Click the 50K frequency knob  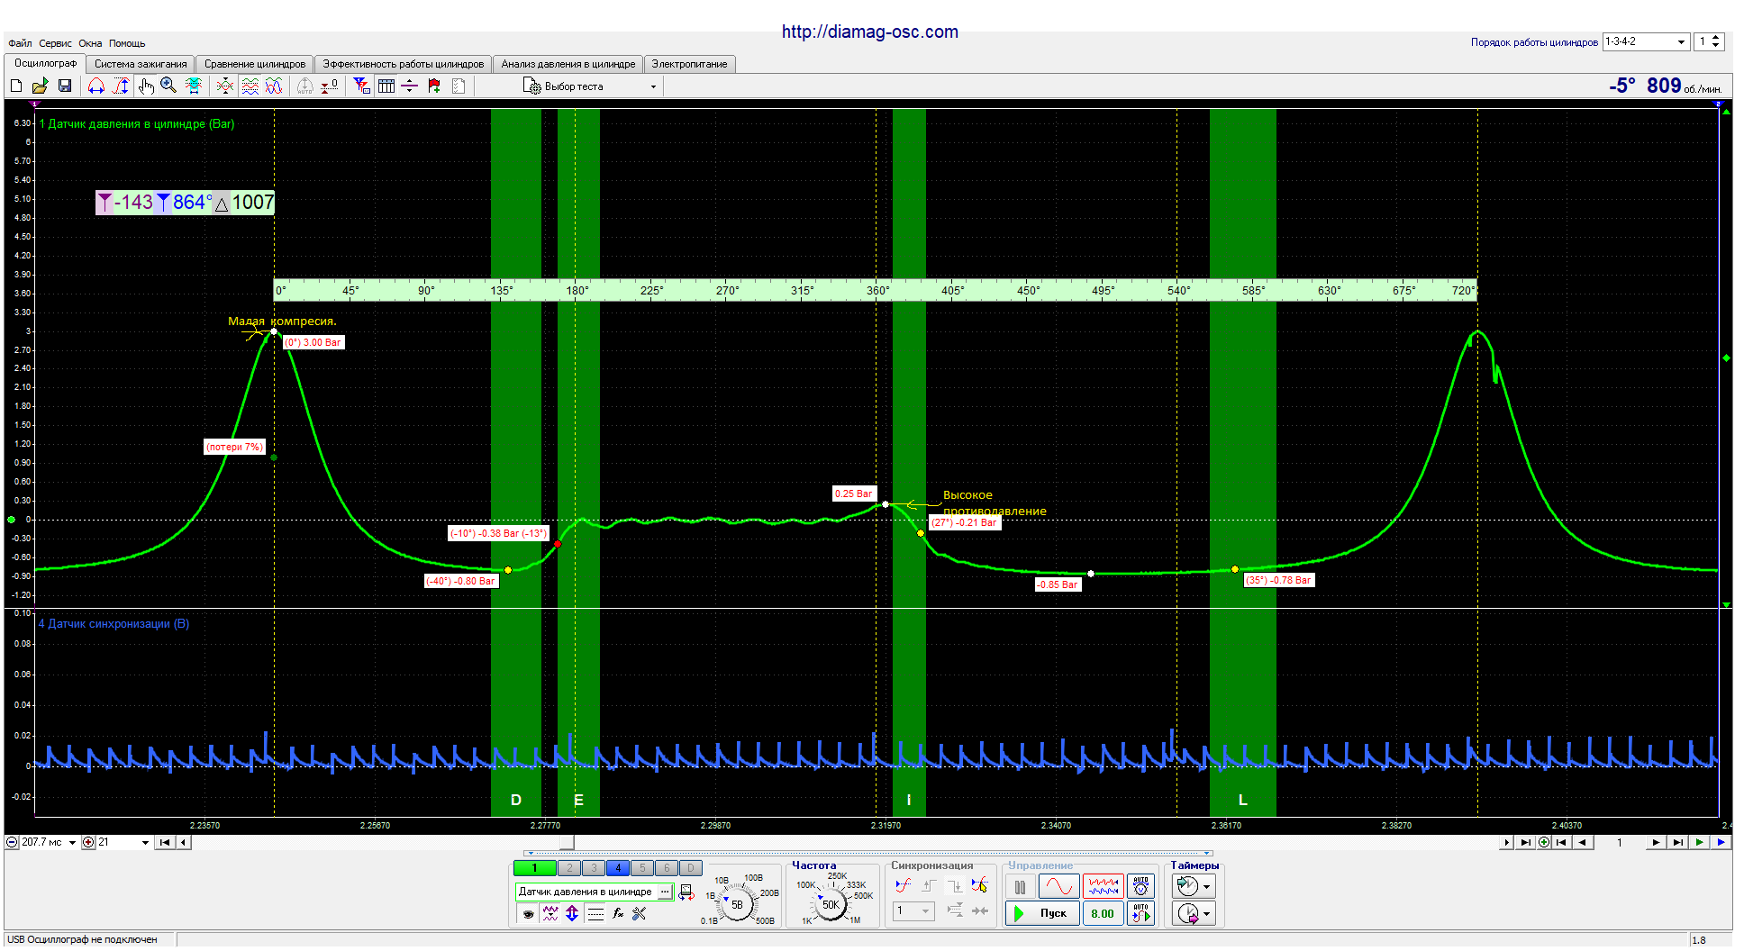[831, 905]
